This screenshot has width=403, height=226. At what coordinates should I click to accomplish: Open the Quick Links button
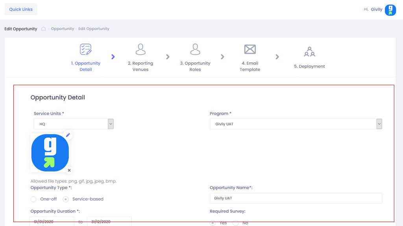pos(21,9)
